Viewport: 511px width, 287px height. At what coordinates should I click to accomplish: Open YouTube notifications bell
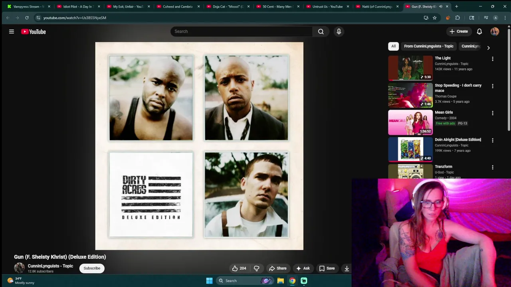point(479,31)
